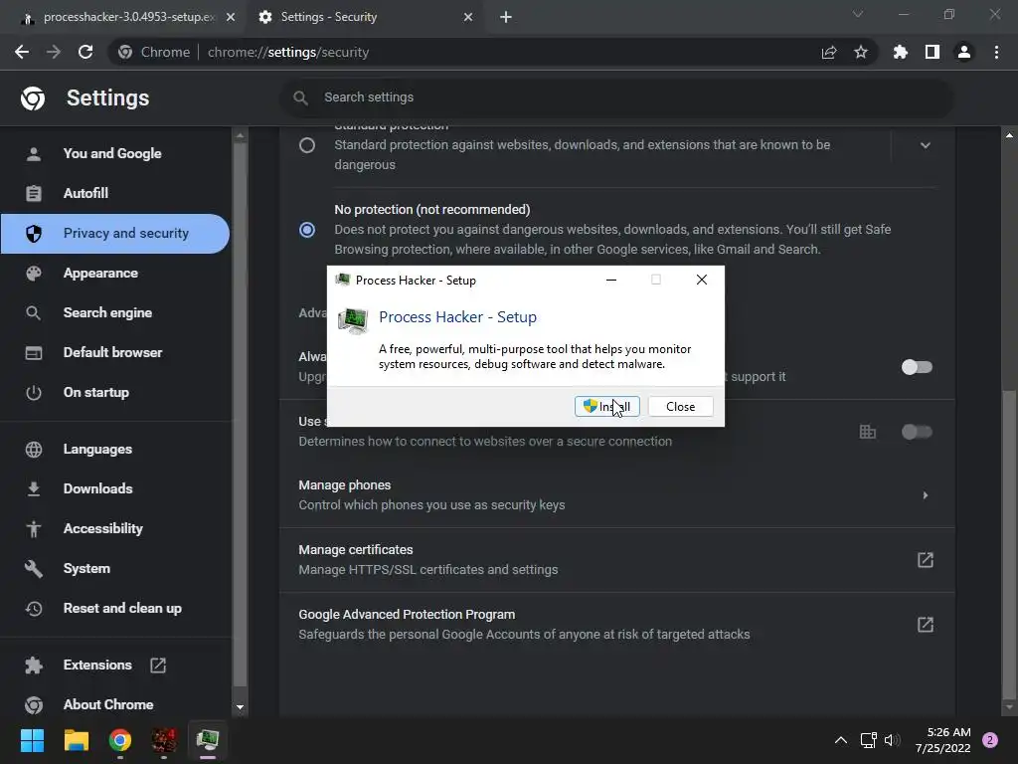Click Install in Process Hacker Setup dialog
1018x764 pixels.
click(x=607, y=407)
